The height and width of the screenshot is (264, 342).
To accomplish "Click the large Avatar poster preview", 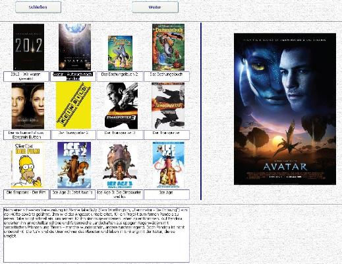I will coord(285,109).
